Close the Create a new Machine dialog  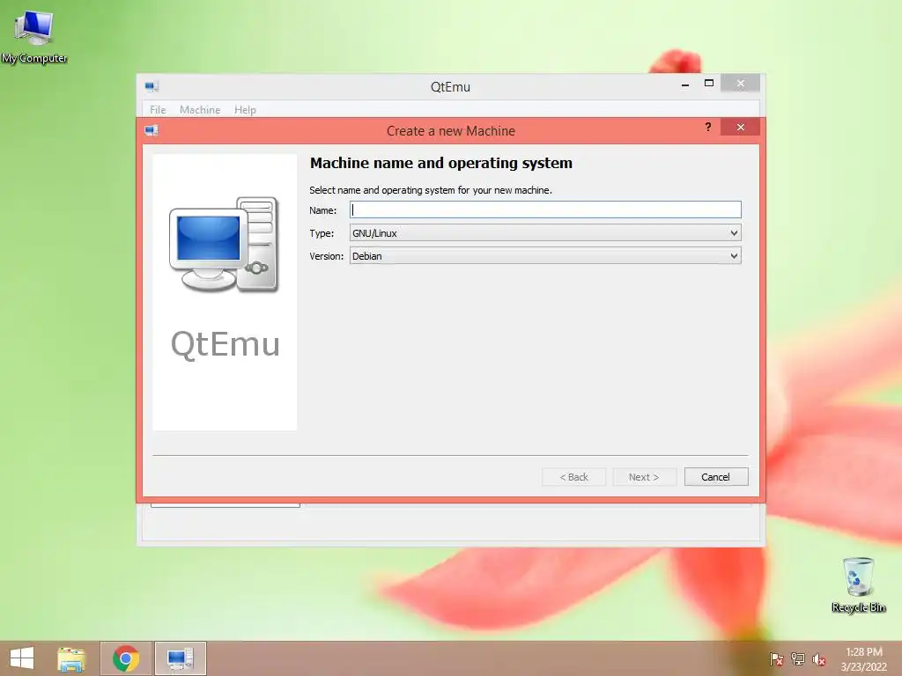click(740, 127)
